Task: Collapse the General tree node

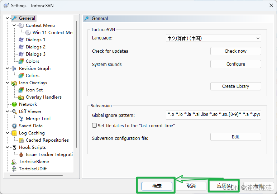Action: point(8,18)
